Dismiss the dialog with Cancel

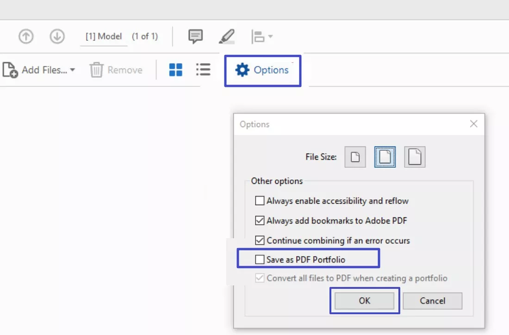point(432,300)
